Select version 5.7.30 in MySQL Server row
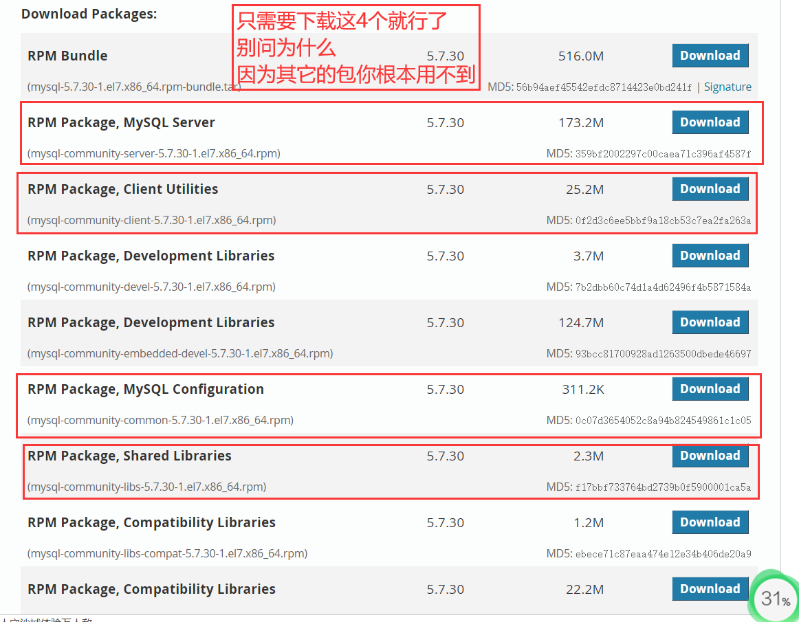799x622 pixels. pyautogui.click(x=446, y=123)
